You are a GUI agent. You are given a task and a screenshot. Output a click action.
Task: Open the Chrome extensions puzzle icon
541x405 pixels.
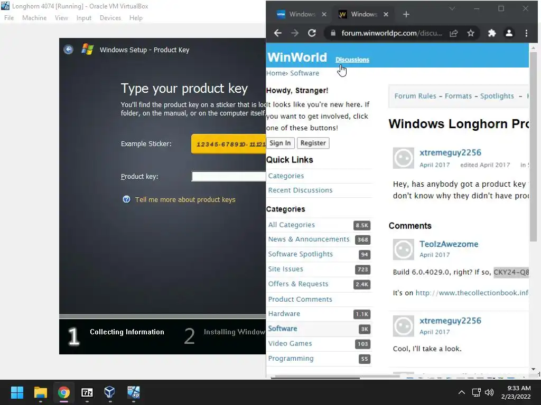pyautogui.click(x=492, y=33)
